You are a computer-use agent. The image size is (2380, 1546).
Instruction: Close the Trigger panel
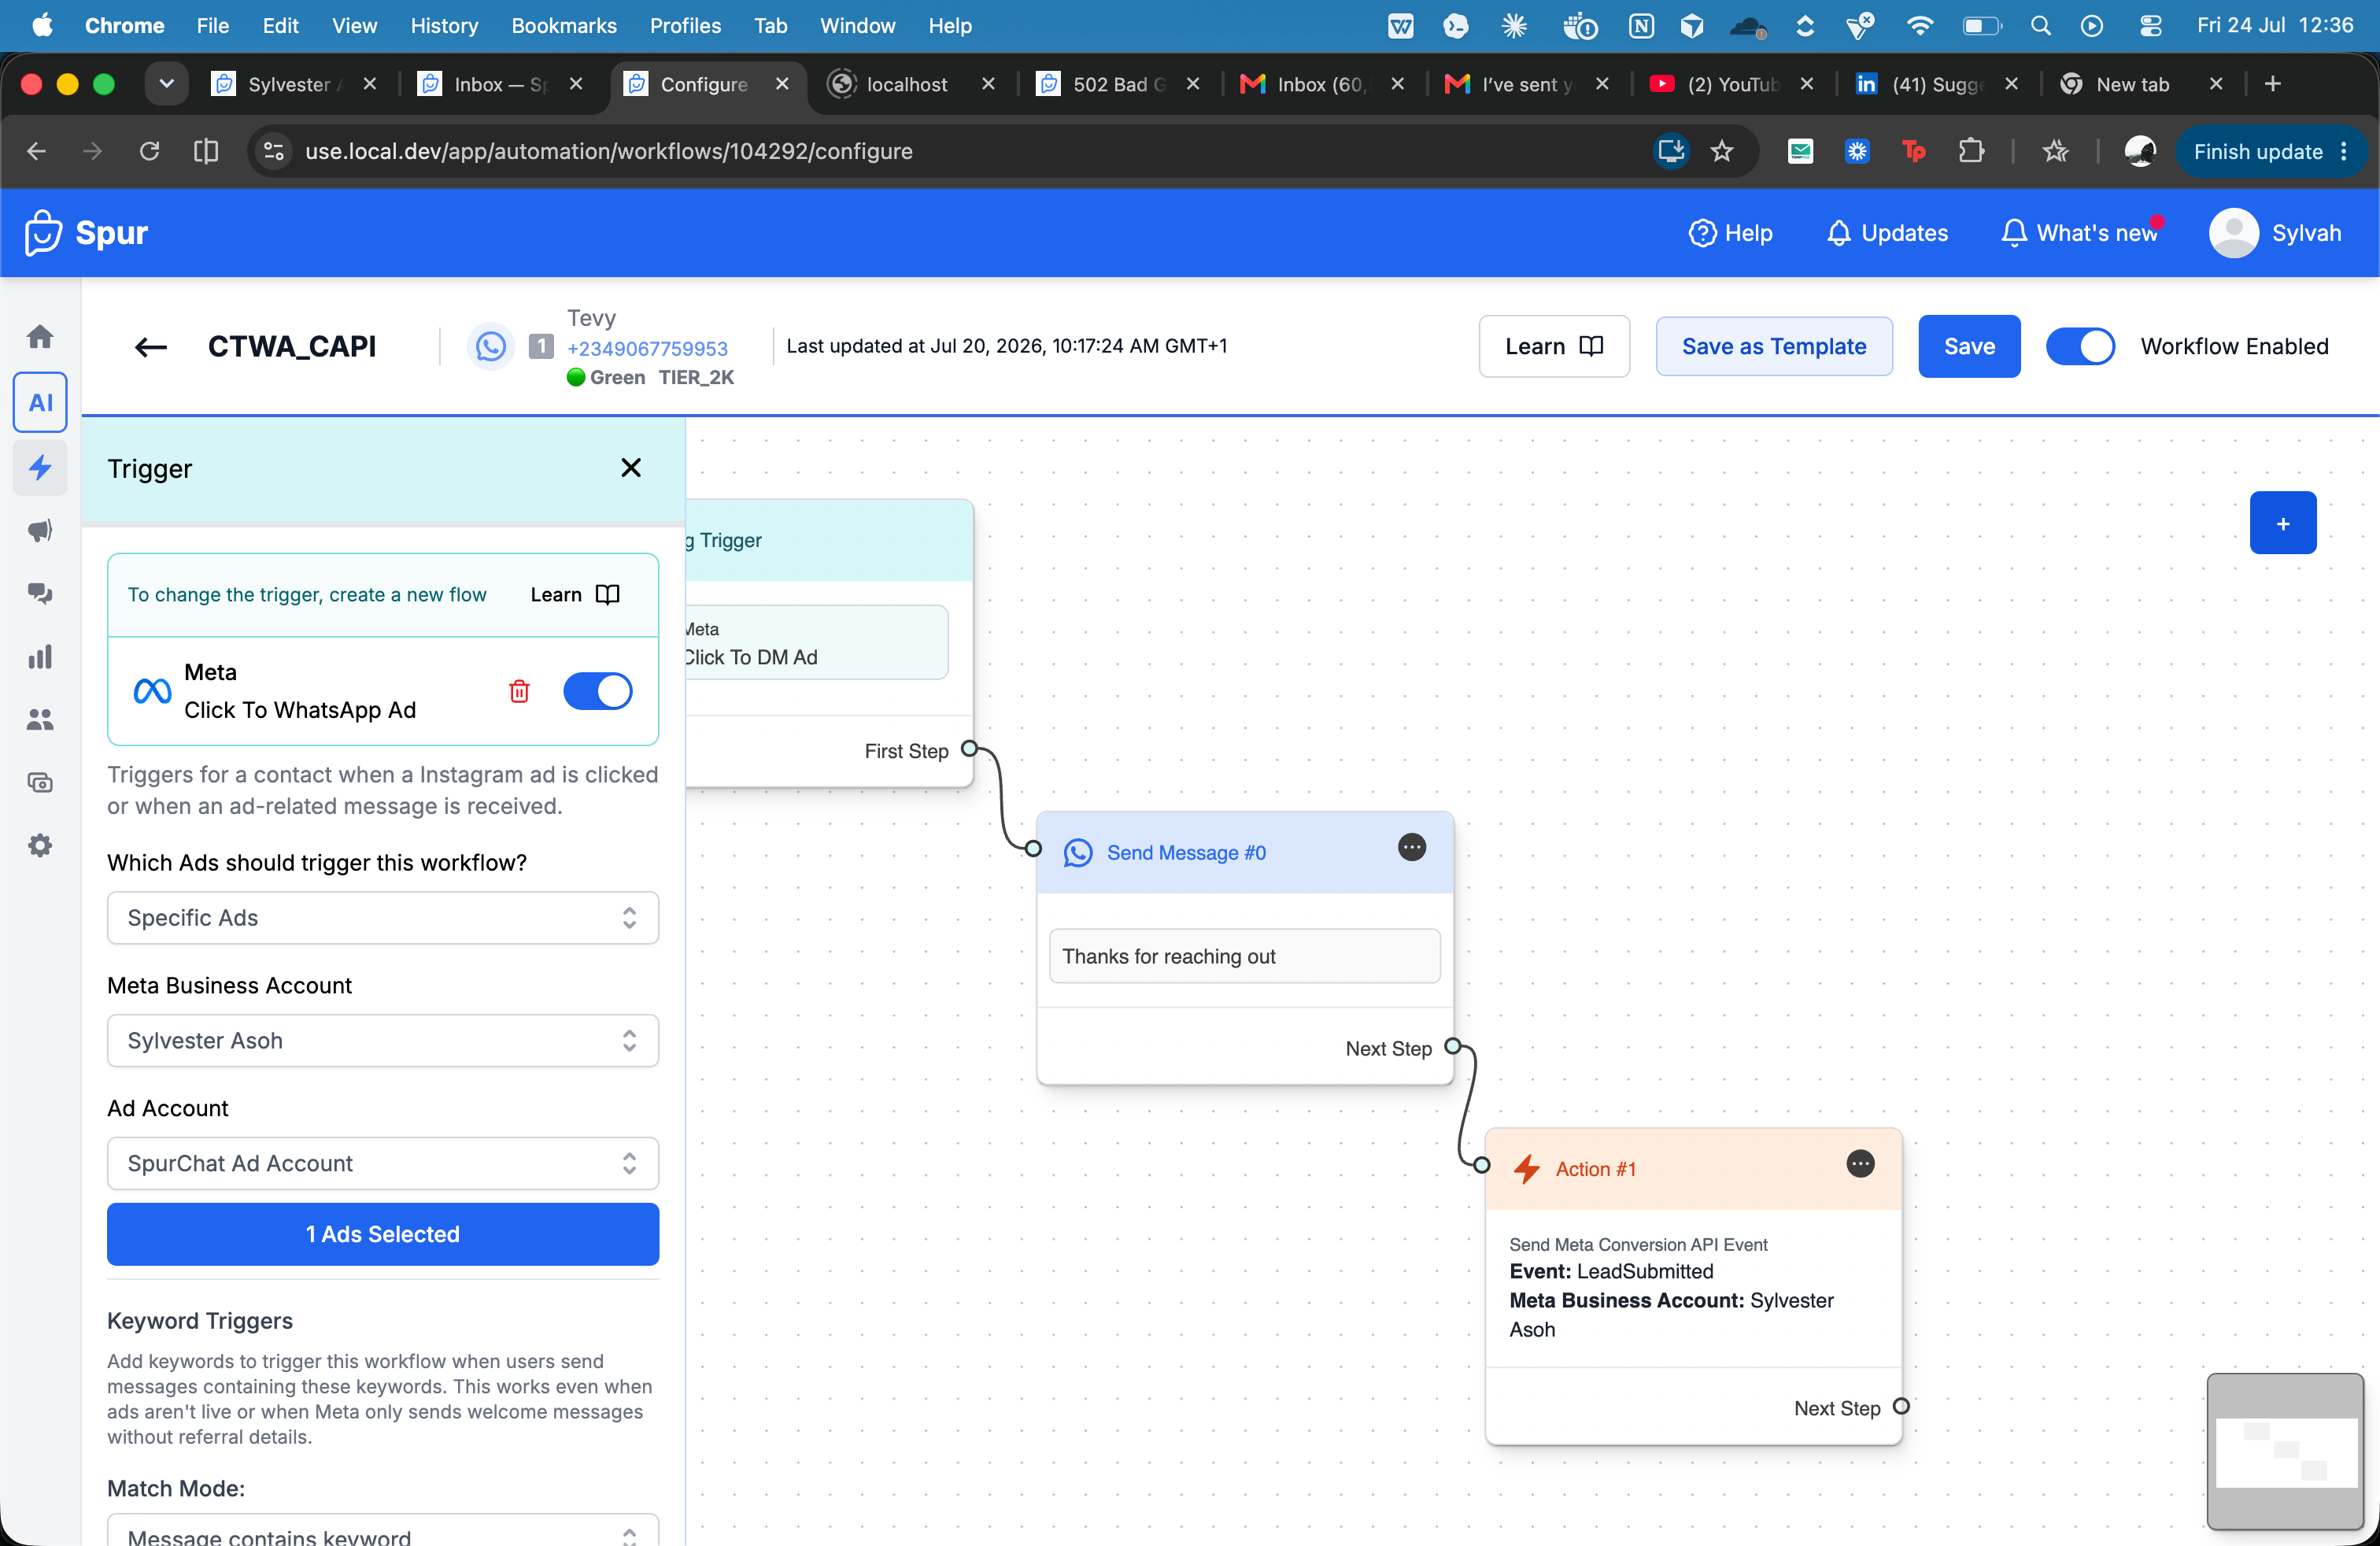click(x=631, y=468)
